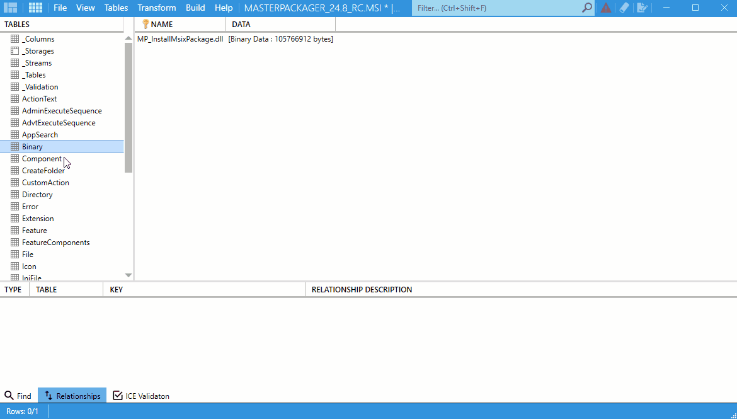Screen dimensions: 737x419
Task: Click scroll-up arrow of tables list
Action: [129, 38]
